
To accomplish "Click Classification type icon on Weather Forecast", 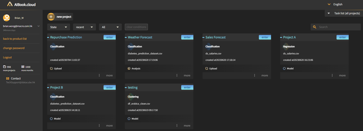I will [131, 46].
